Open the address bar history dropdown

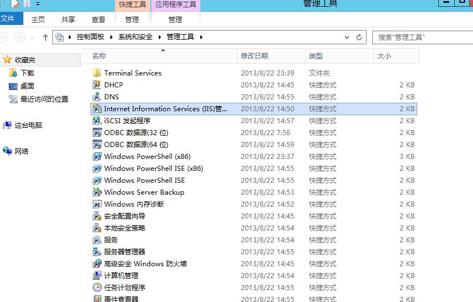click(x=347, y=37)
